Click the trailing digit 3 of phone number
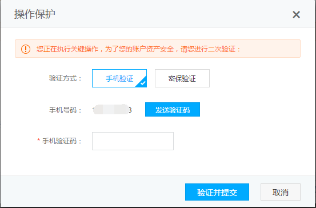This screenshot has width=316, height=208. pos(130,110)
